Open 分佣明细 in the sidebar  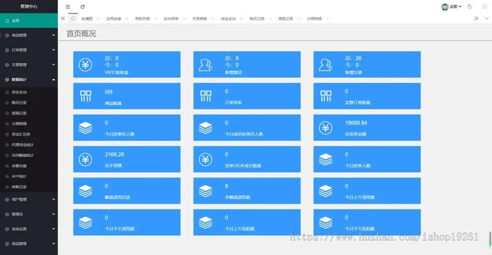(29, 124)
